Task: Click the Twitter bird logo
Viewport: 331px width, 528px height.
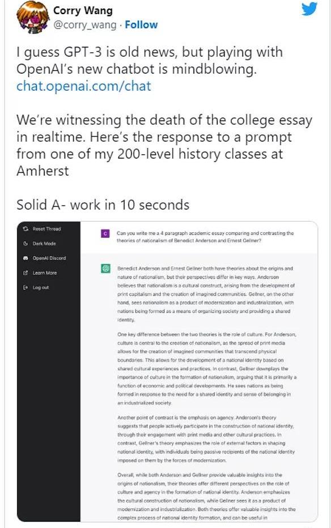Action: coord(309,8)
